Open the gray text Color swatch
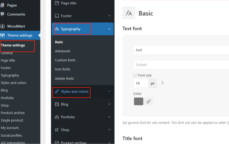Screen dimensions: 229x144 tap(139, 101)
